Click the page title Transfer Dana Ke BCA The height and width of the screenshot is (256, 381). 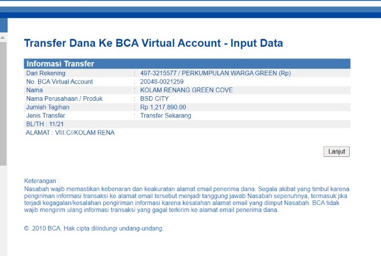point(153,43)
